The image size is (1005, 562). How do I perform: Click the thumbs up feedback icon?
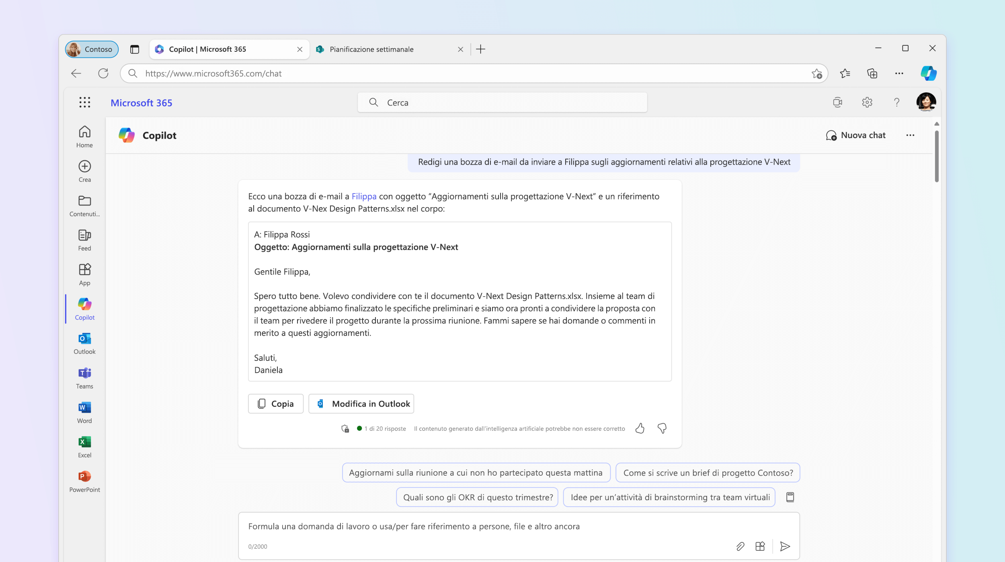[640, 428]
